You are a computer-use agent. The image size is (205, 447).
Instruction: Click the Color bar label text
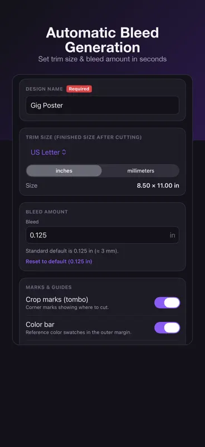pos(40,325)
